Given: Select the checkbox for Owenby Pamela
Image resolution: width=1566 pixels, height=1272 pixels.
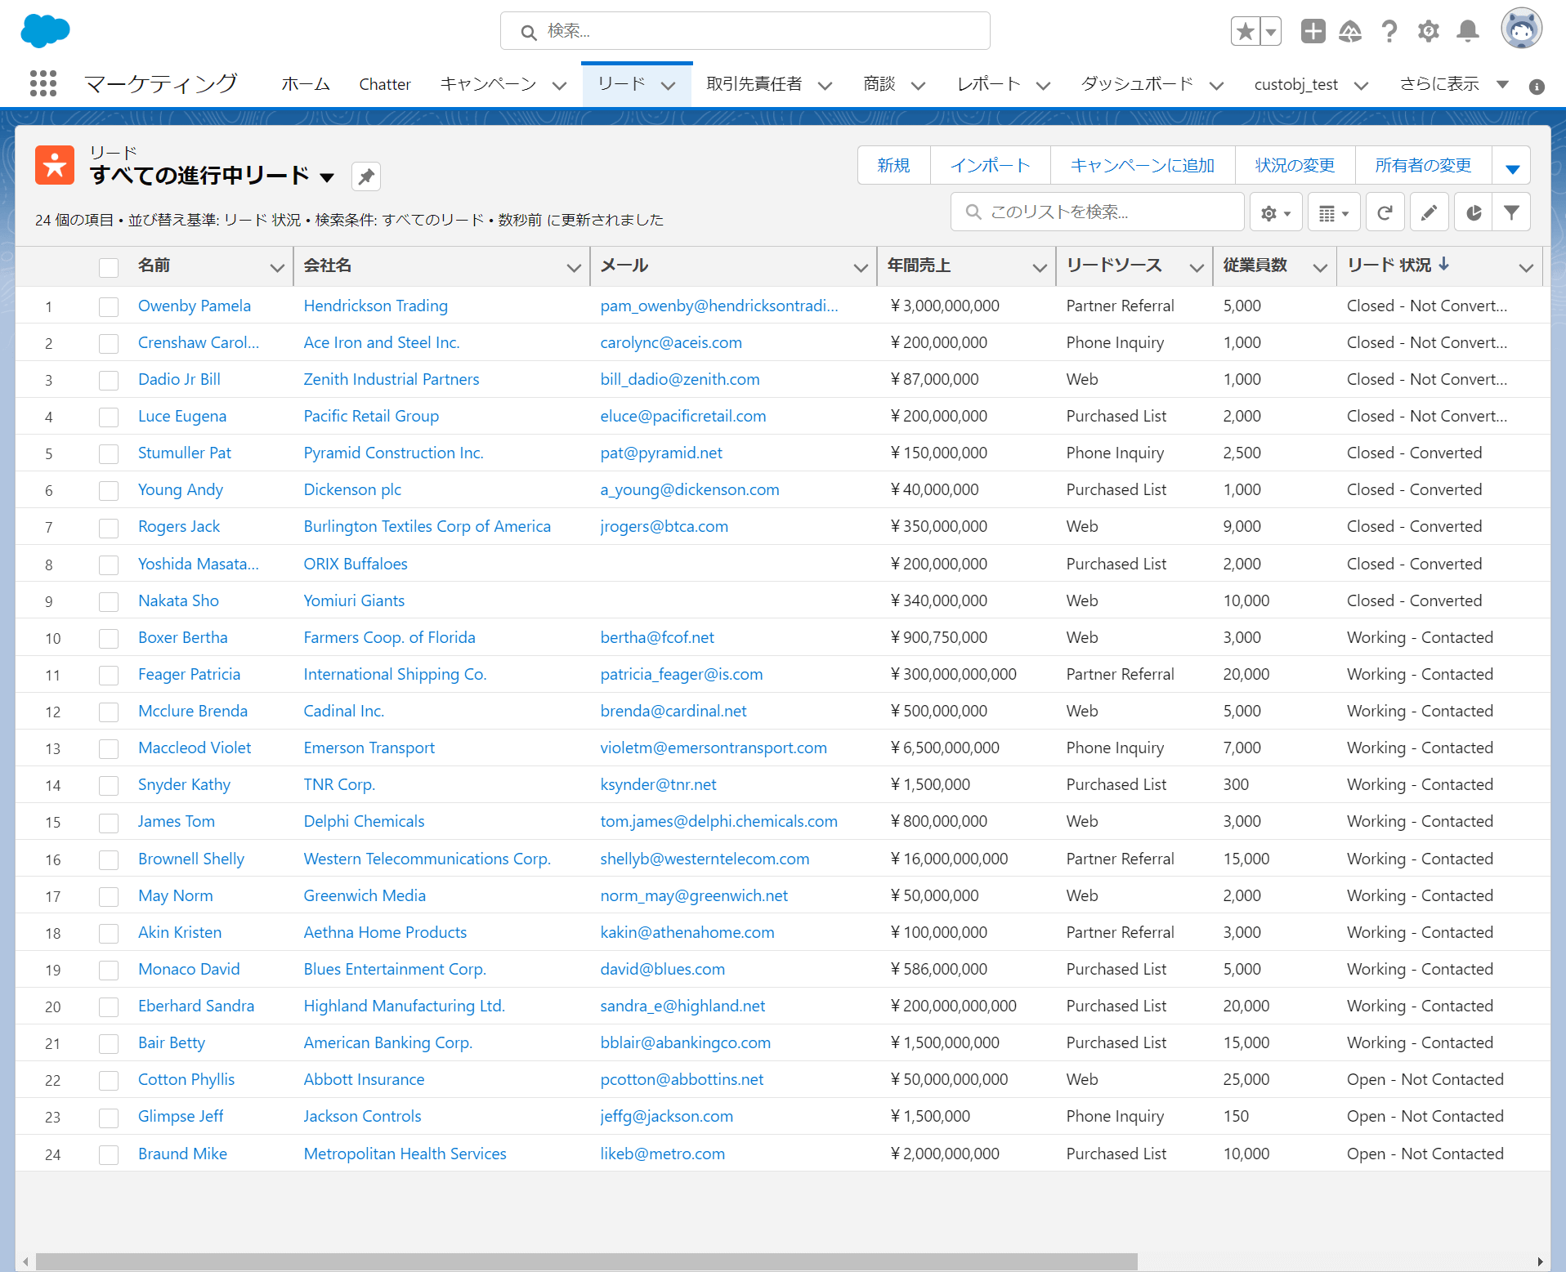Looking at the screenshot, I should click(x=109, y=306).
